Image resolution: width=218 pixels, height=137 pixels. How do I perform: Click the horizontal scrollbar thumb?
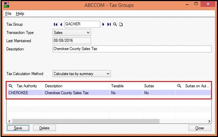coord(86,121)
